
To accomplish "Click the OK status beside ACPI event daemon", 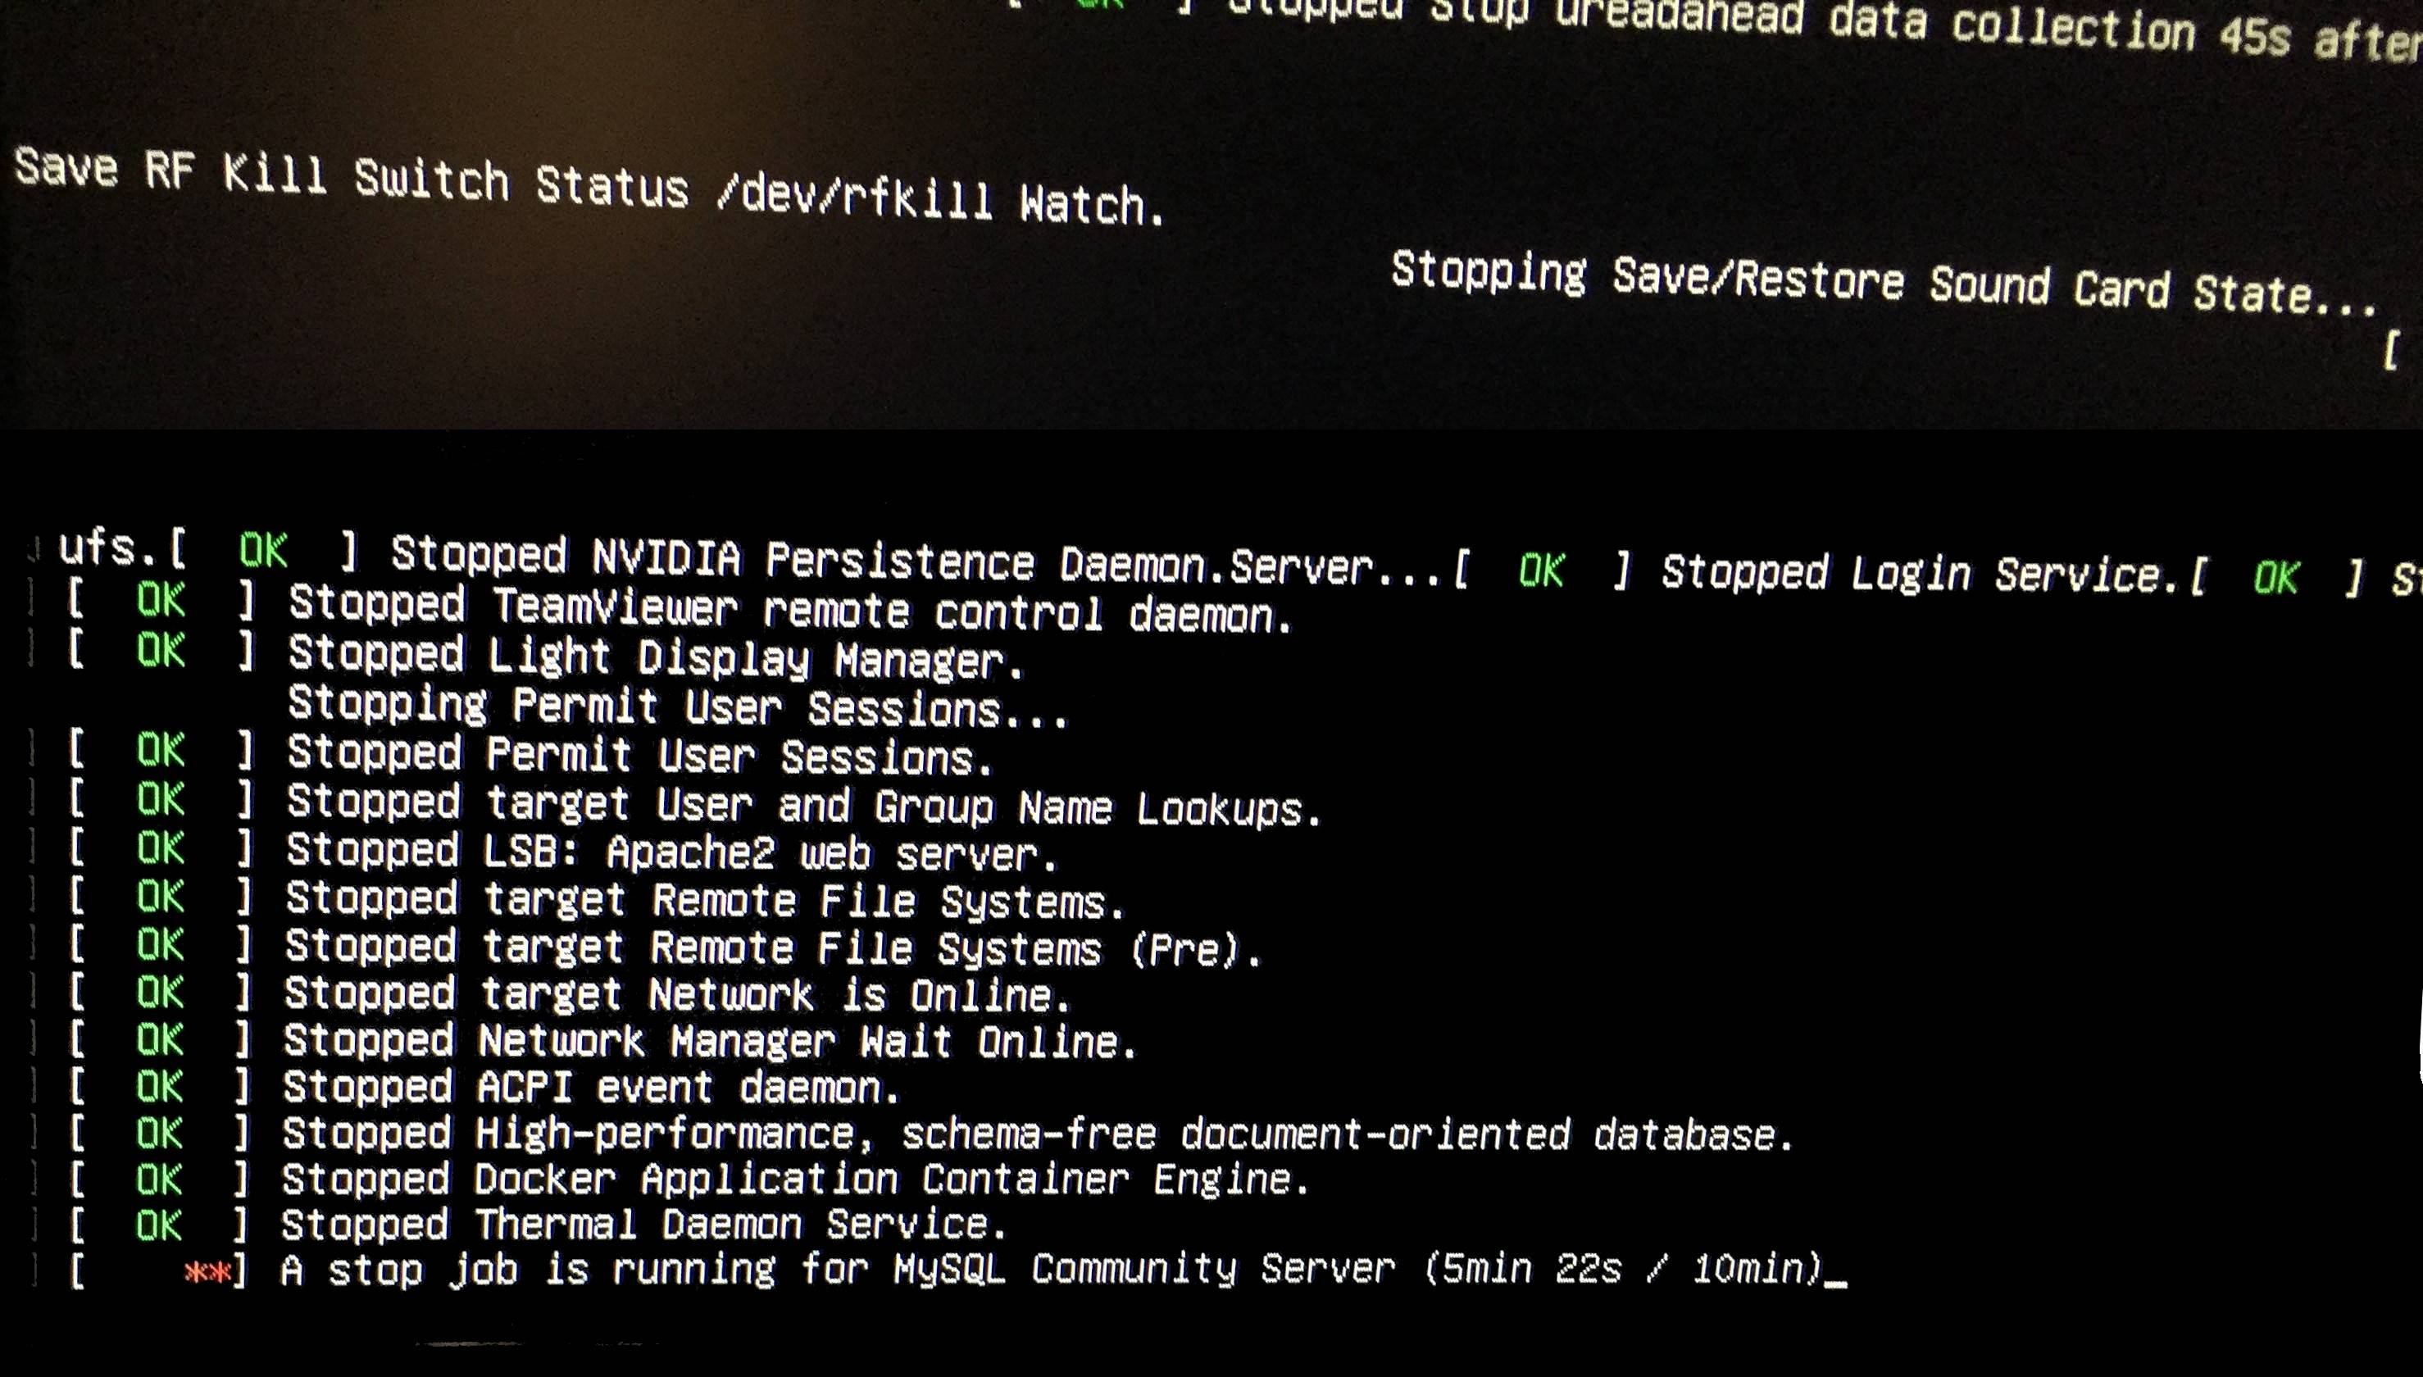I will 159,1087.
